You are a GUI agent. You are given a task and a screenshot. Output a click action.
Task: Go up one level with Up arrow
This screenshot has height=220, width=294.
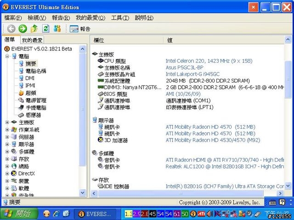click(x=34, y=29)
